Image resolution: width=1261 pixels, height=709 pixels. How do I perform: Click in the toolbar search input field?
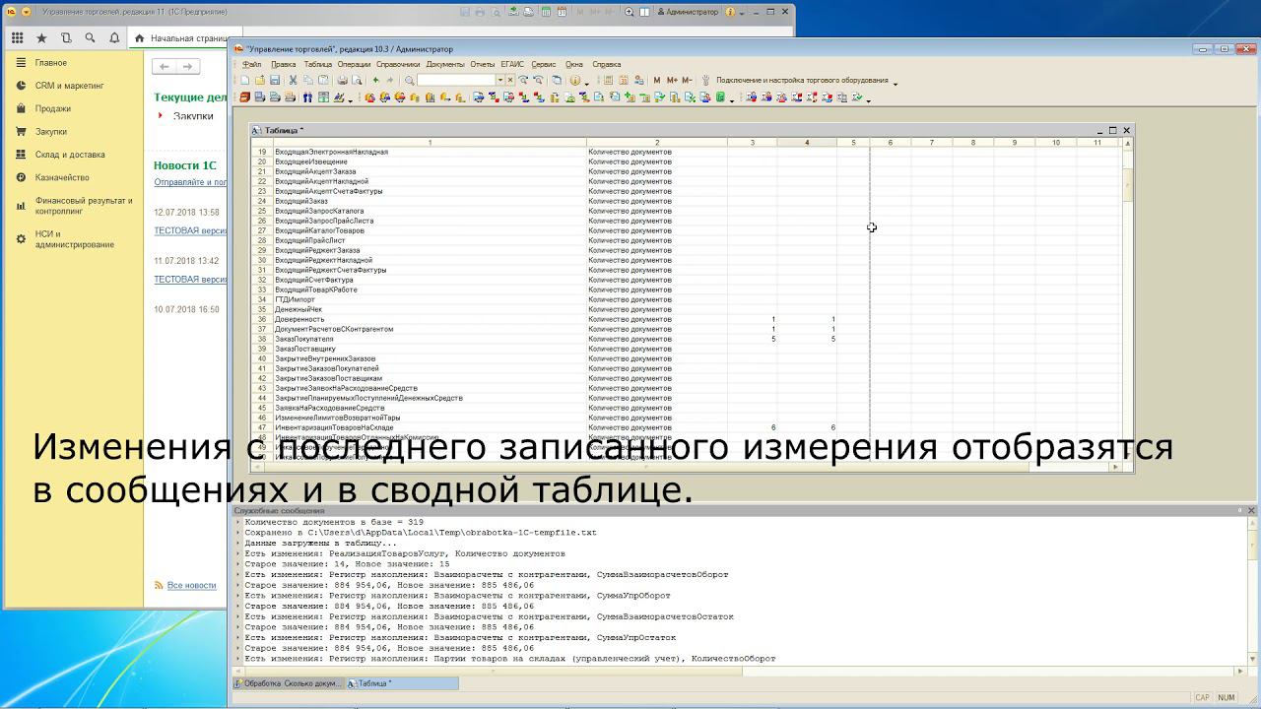[x=455, y=80]
